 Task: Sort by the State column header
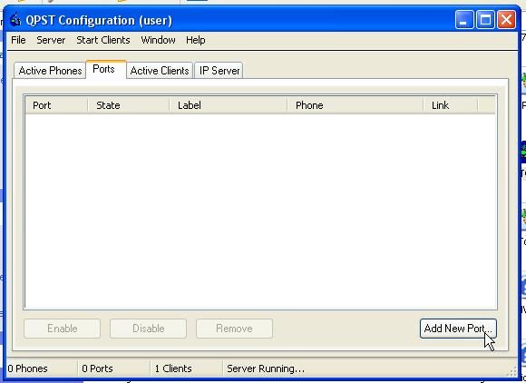pos(129,105)
